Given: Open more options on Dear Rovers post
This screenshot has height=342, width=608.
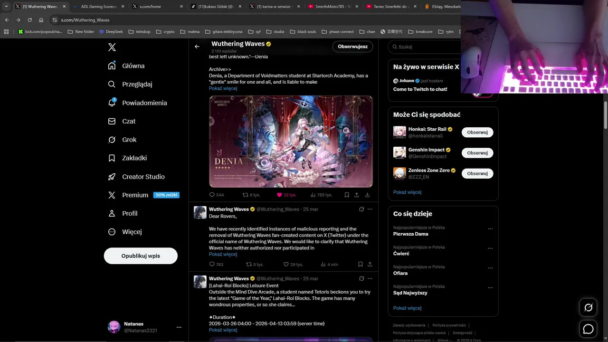Looking at the screenshot, I should click(x=370, y=209).
